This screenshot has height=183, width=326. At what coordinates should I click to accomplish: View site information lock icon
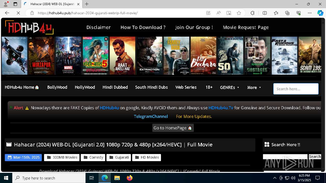pyautogui.click(x=32, y=13)
